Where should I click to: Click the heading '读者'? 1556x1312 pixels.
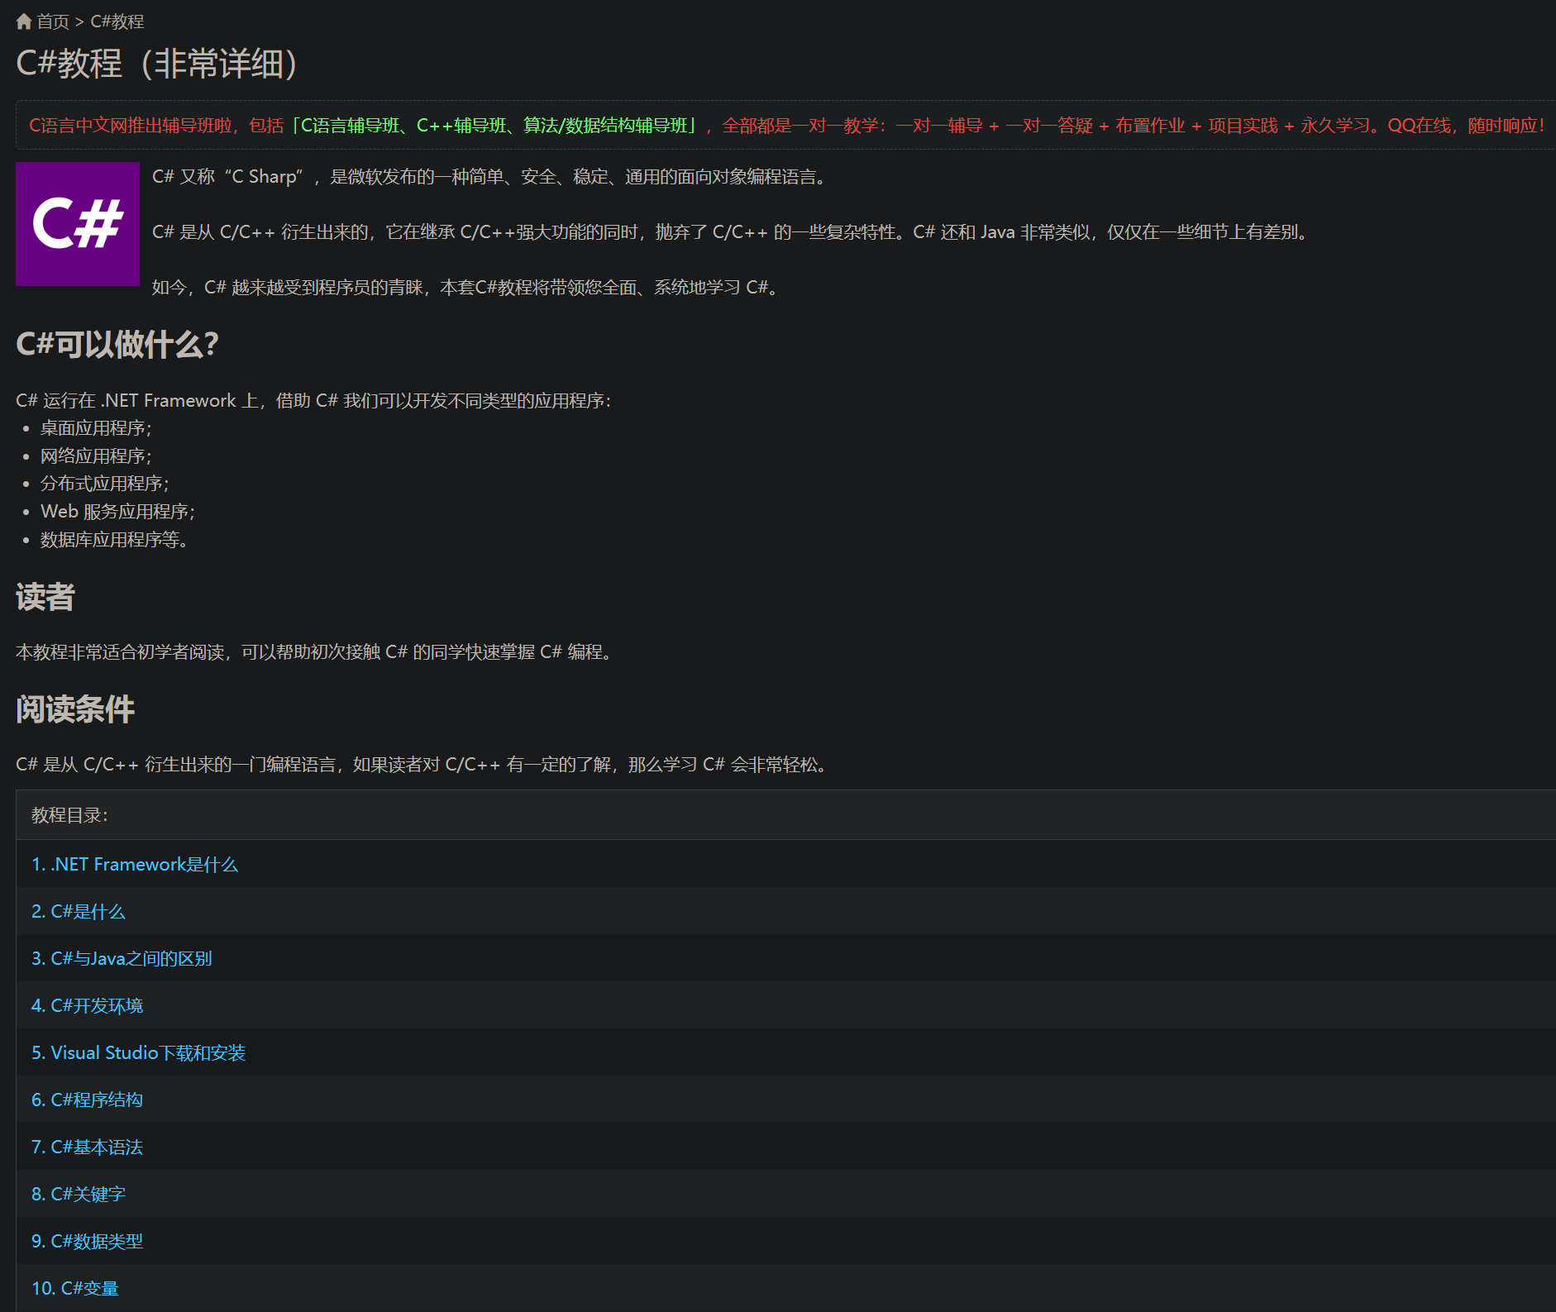click(x=45, y=597)
